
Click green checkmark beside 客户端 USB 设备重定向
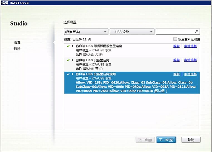point(68,60)
